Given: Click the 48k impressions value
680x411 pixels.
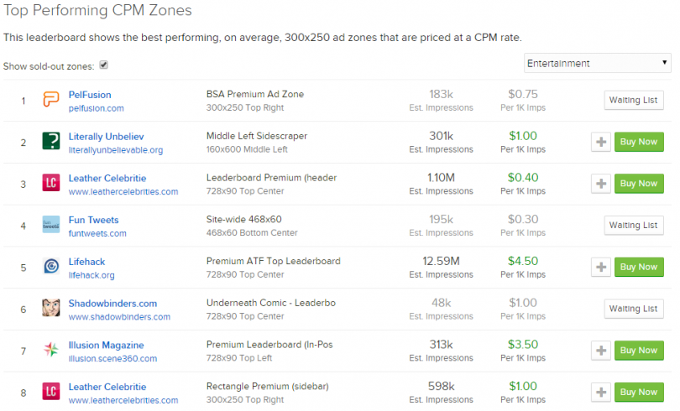Looking at the screenshot, I should pyautogui.click(x=441, y=303).
